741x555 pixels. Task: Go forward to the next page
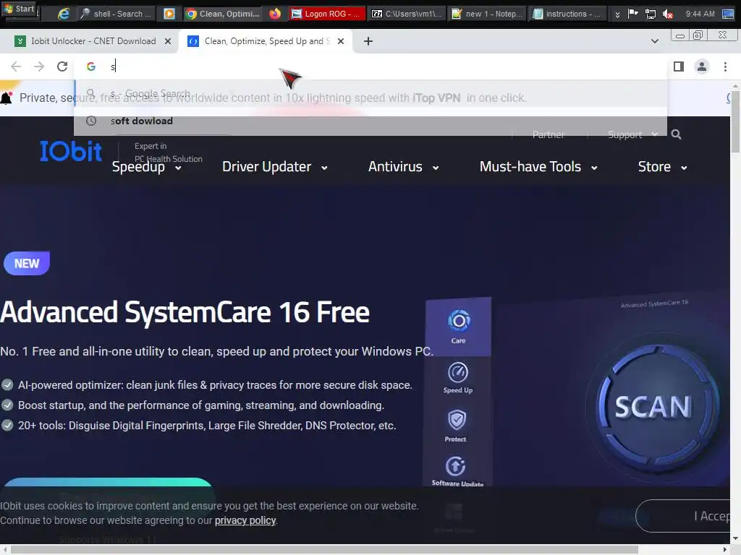click(x=39, y=66)
